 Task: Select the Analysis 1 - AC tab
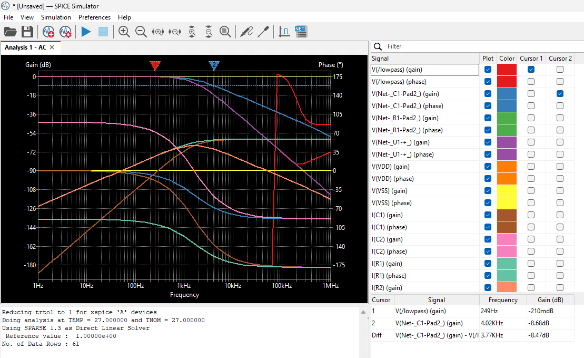25,47
